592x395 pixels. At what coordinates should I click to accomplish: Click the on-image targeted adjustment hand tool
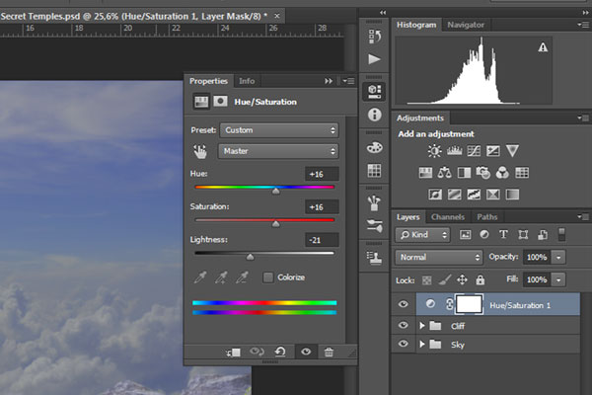[200, 151]
